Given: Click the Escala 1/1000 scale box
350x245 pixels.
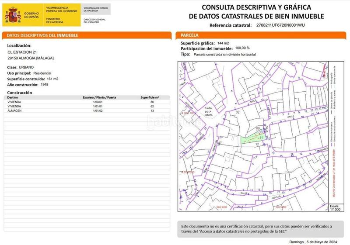Looking at the screenshot, I should tap(334, 207).
